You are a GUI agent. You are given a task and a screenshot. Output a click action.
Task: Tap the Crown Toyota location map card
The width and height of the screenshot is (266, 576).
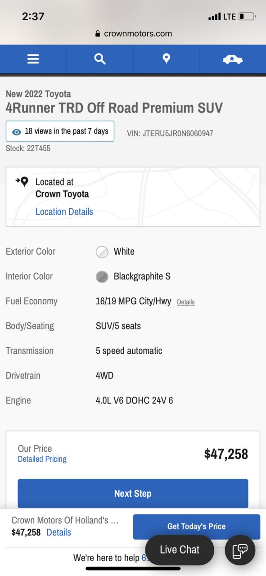click(x=133, y=197)
